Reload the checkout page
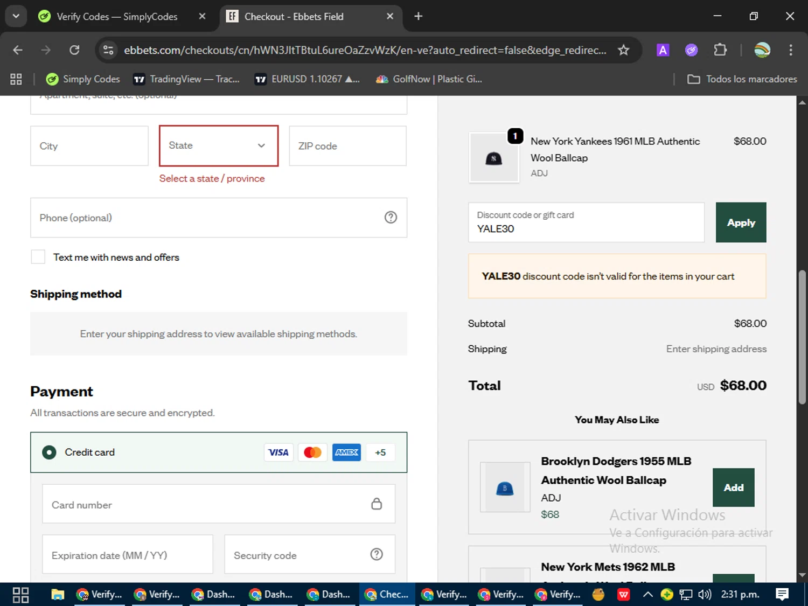 click(x=74, y=50)
